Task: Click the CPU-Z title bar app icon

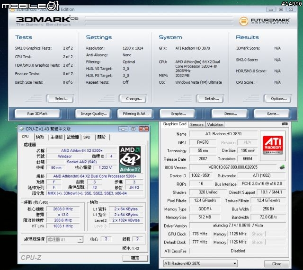Action: coord(22,129)
